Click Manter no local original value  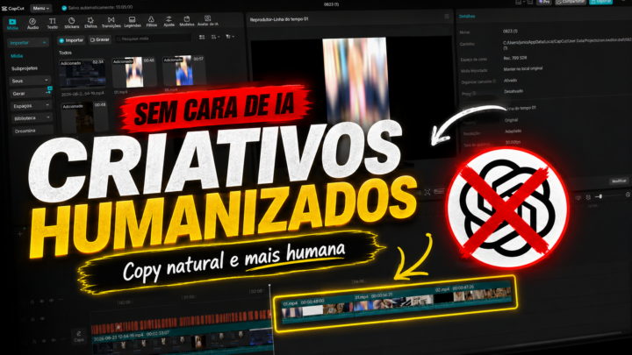coord(523,69)
